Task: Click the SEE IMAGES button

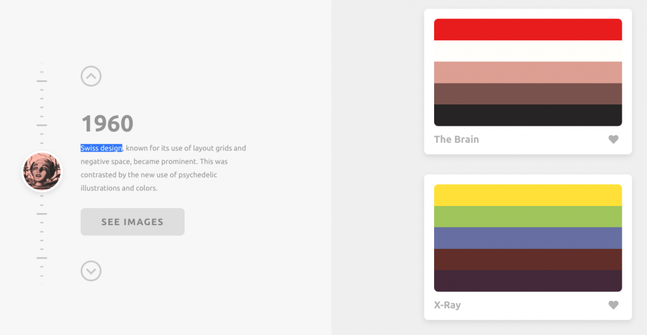Action: 133,222
